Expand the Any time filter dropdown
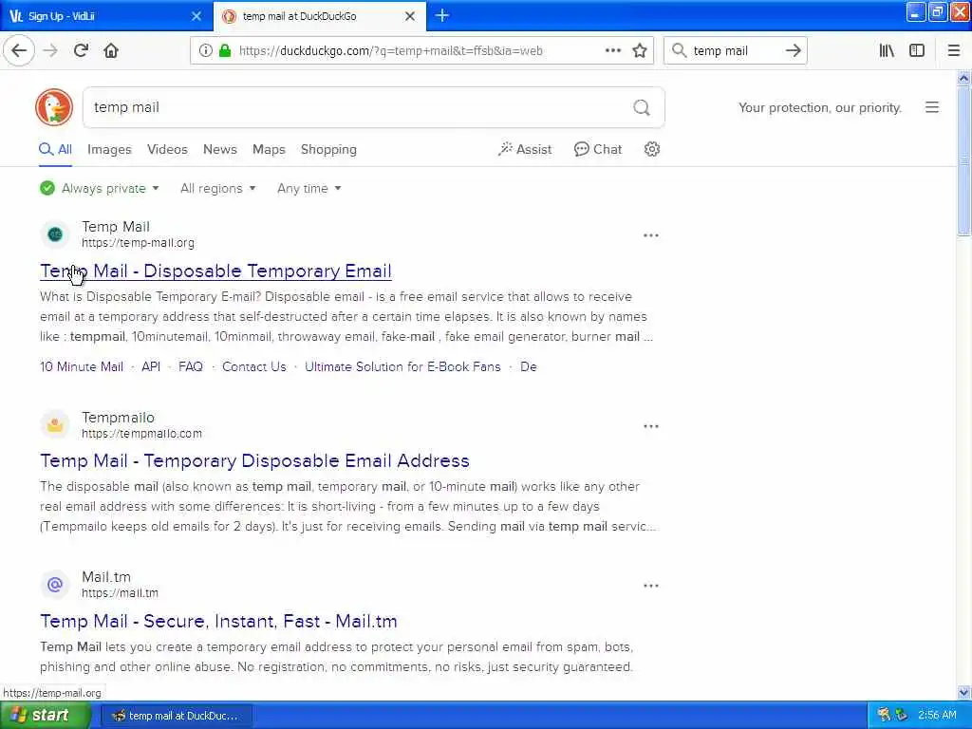 308,189
